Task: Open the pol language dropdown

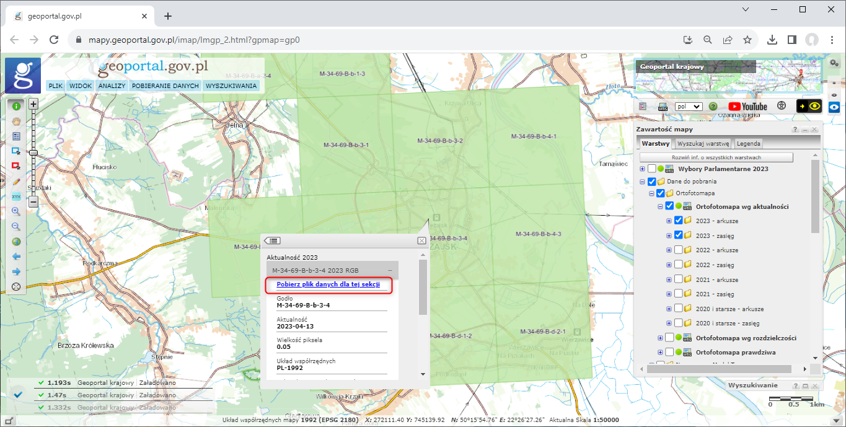Action: tap(688, 107)
